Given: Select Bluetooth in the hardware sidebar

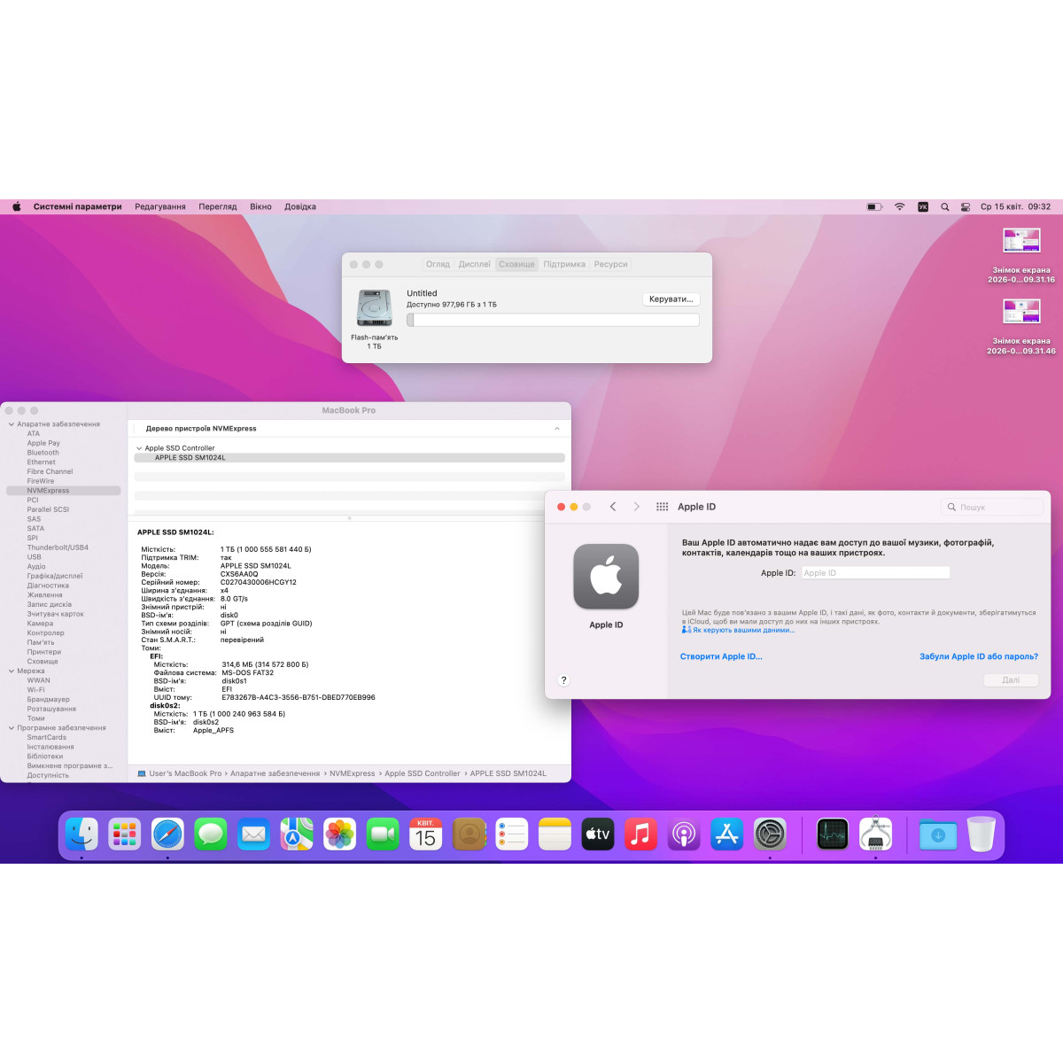Looking at the screenshot, I should click(x=43, y=453).
